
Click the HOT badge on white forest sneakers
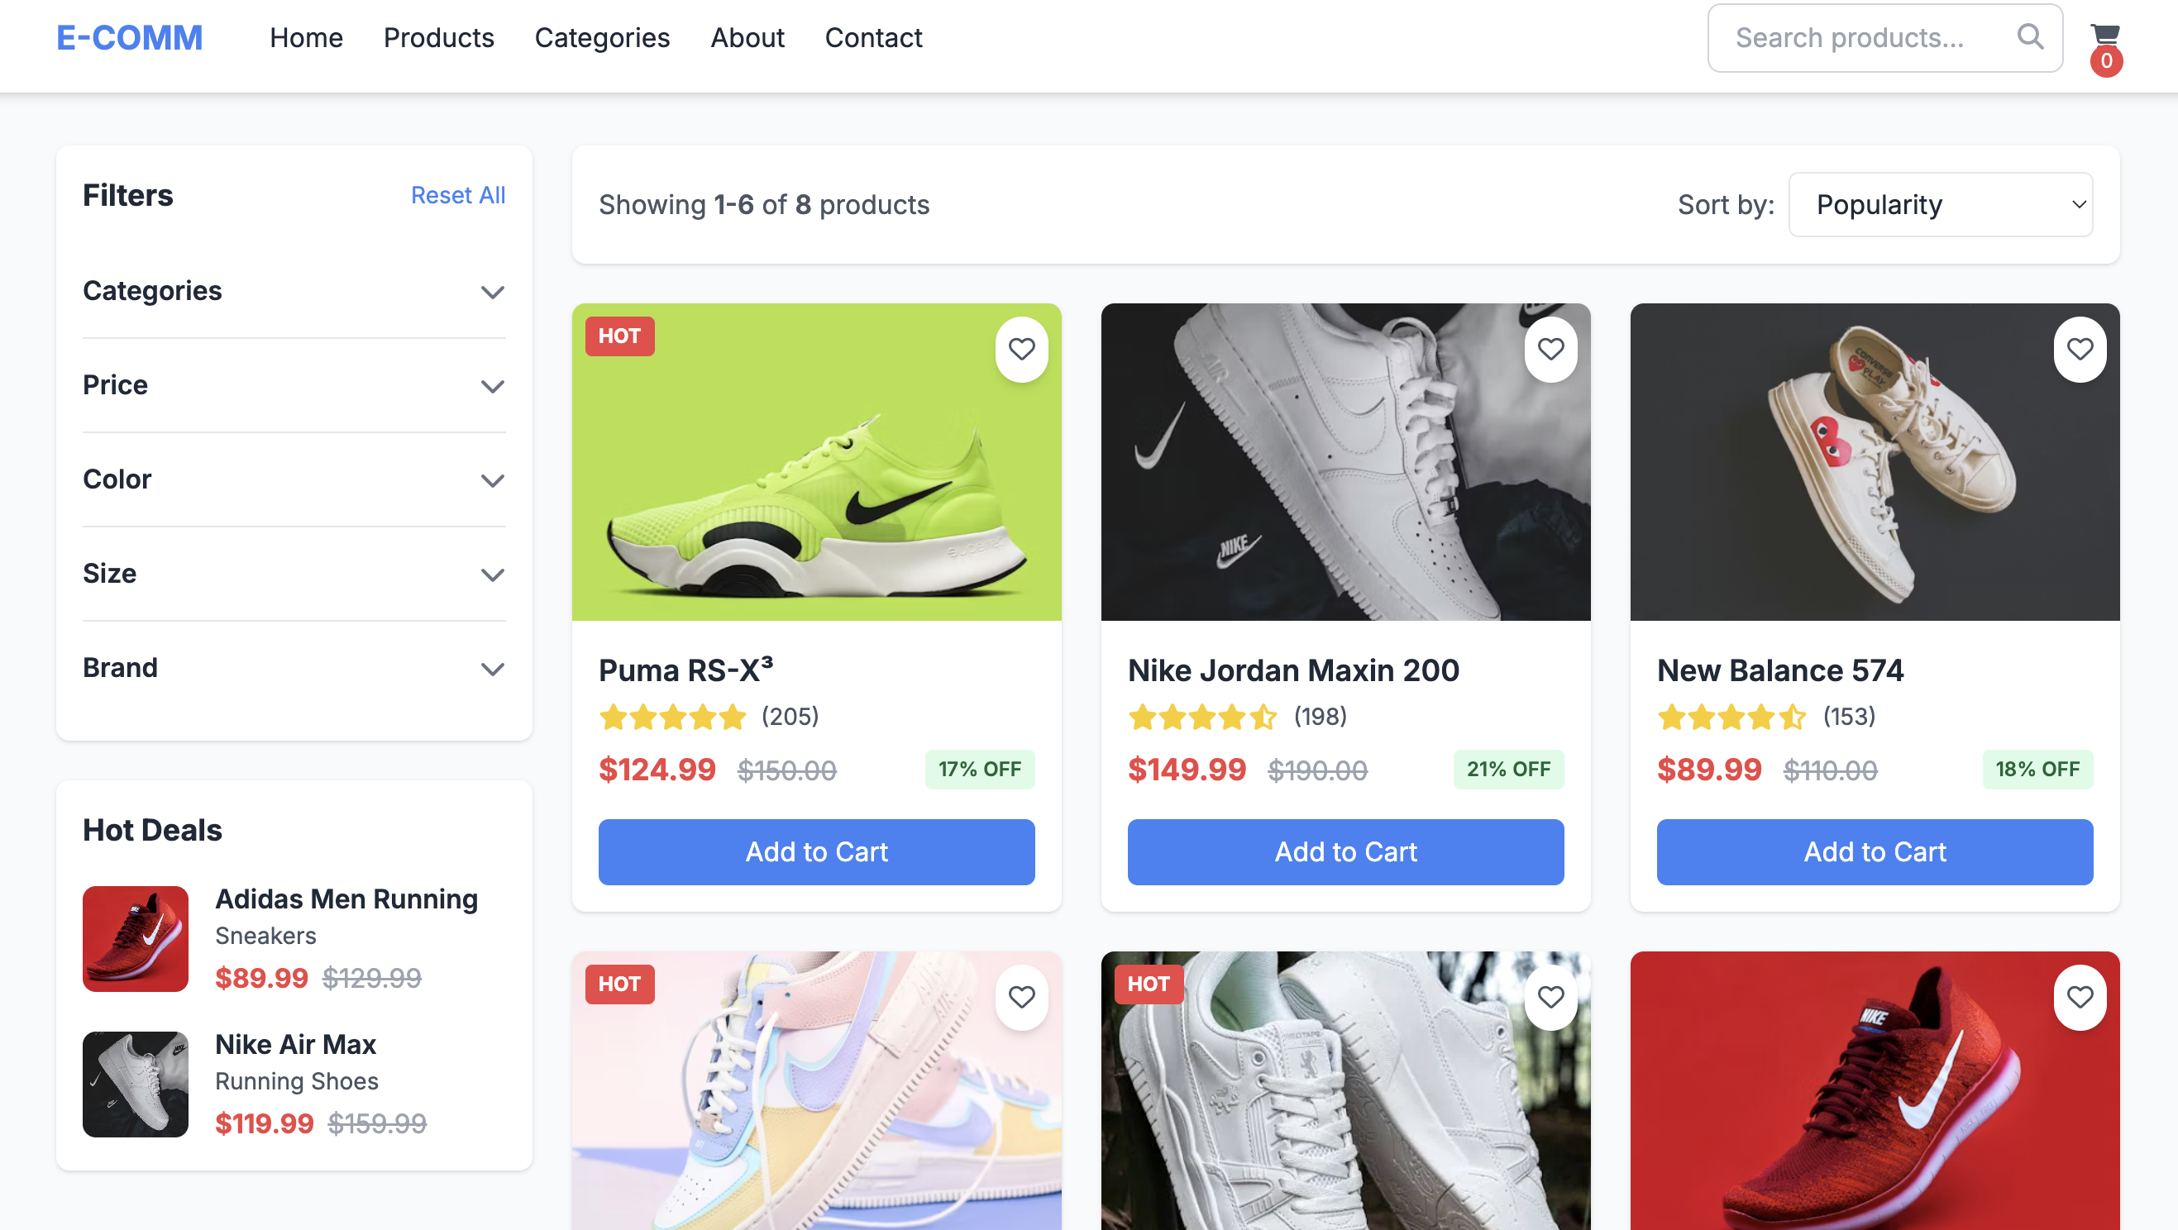click(x=1149, y=983)
